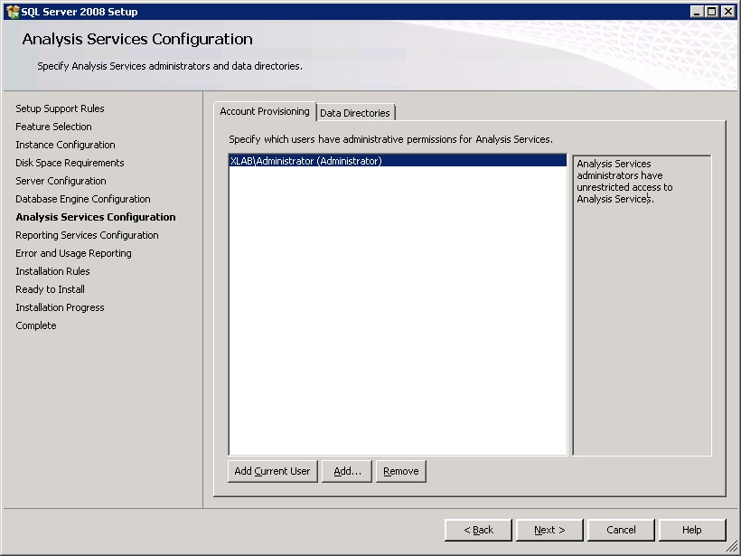Click Error and Usage Reporting step
The image size is (741, 556).
coord(74,253)
